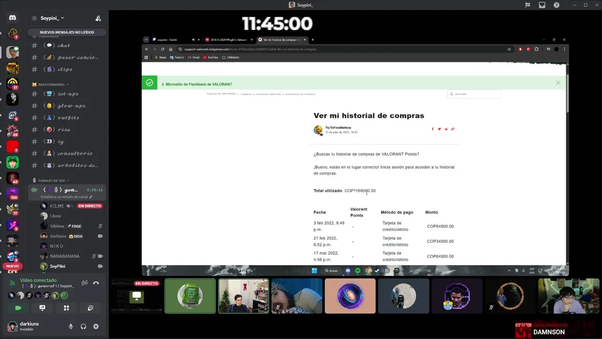Select voice user '! Amir'
602x339 pixels.
click(x=71, y=216)
